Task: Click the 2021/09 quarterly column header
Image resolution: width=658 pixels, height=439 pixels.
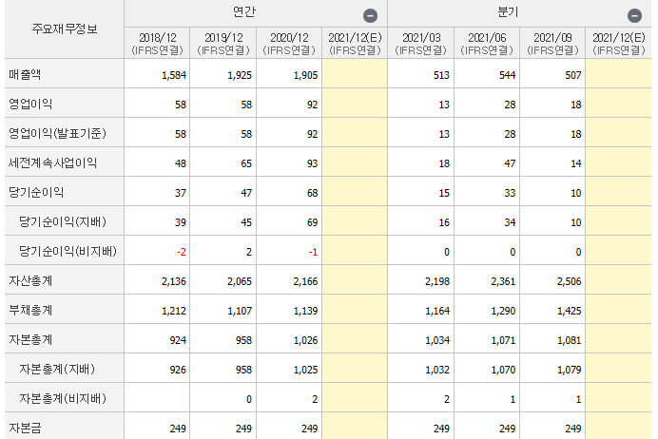Action: [x=552, y=44]
